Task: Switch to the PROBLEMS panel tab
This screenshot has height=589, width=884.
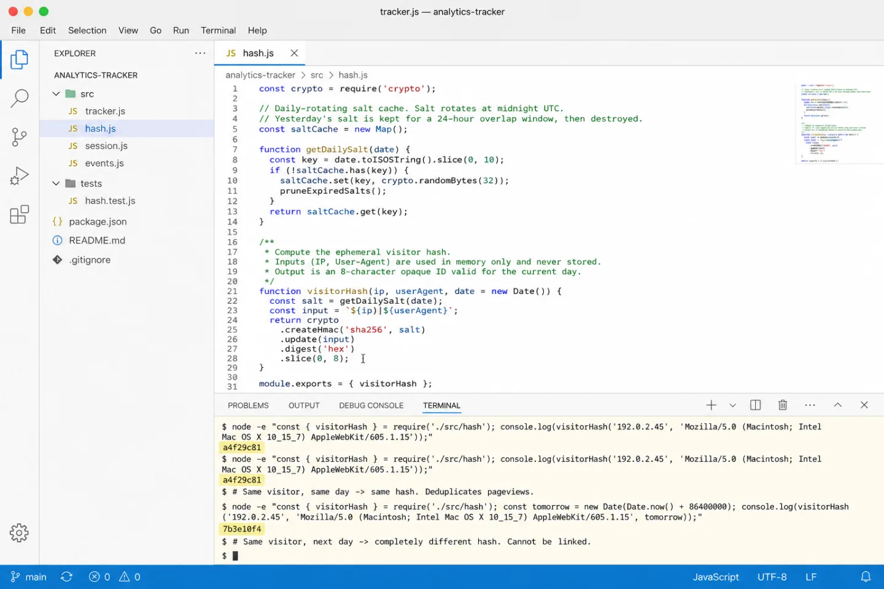Action: 248,406
